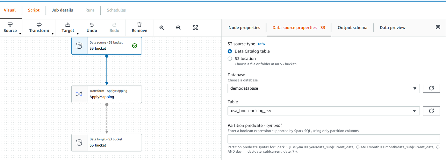
Task: Switch to the Visual tab
Action: click(10, 10)
